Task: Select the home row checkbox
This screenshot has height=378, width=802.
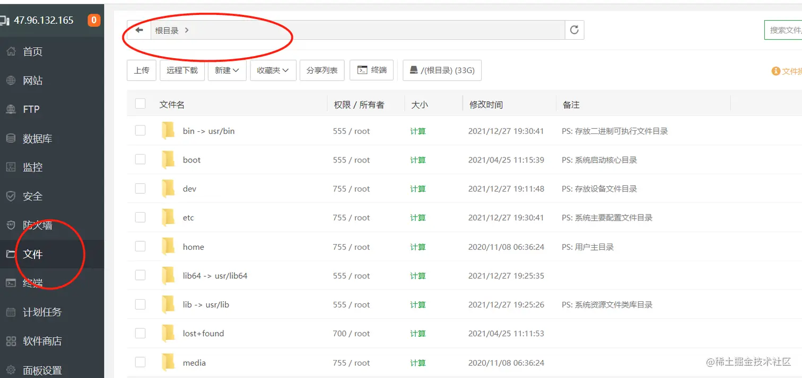Action: (140, 246)
